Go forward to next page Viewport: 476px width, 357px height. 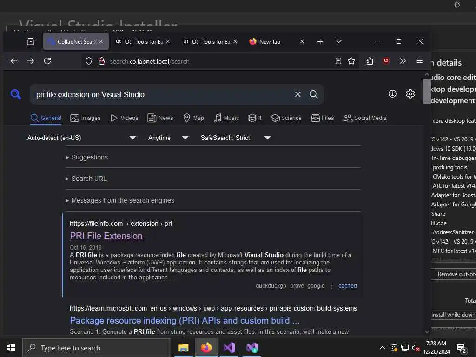[31, 61]
